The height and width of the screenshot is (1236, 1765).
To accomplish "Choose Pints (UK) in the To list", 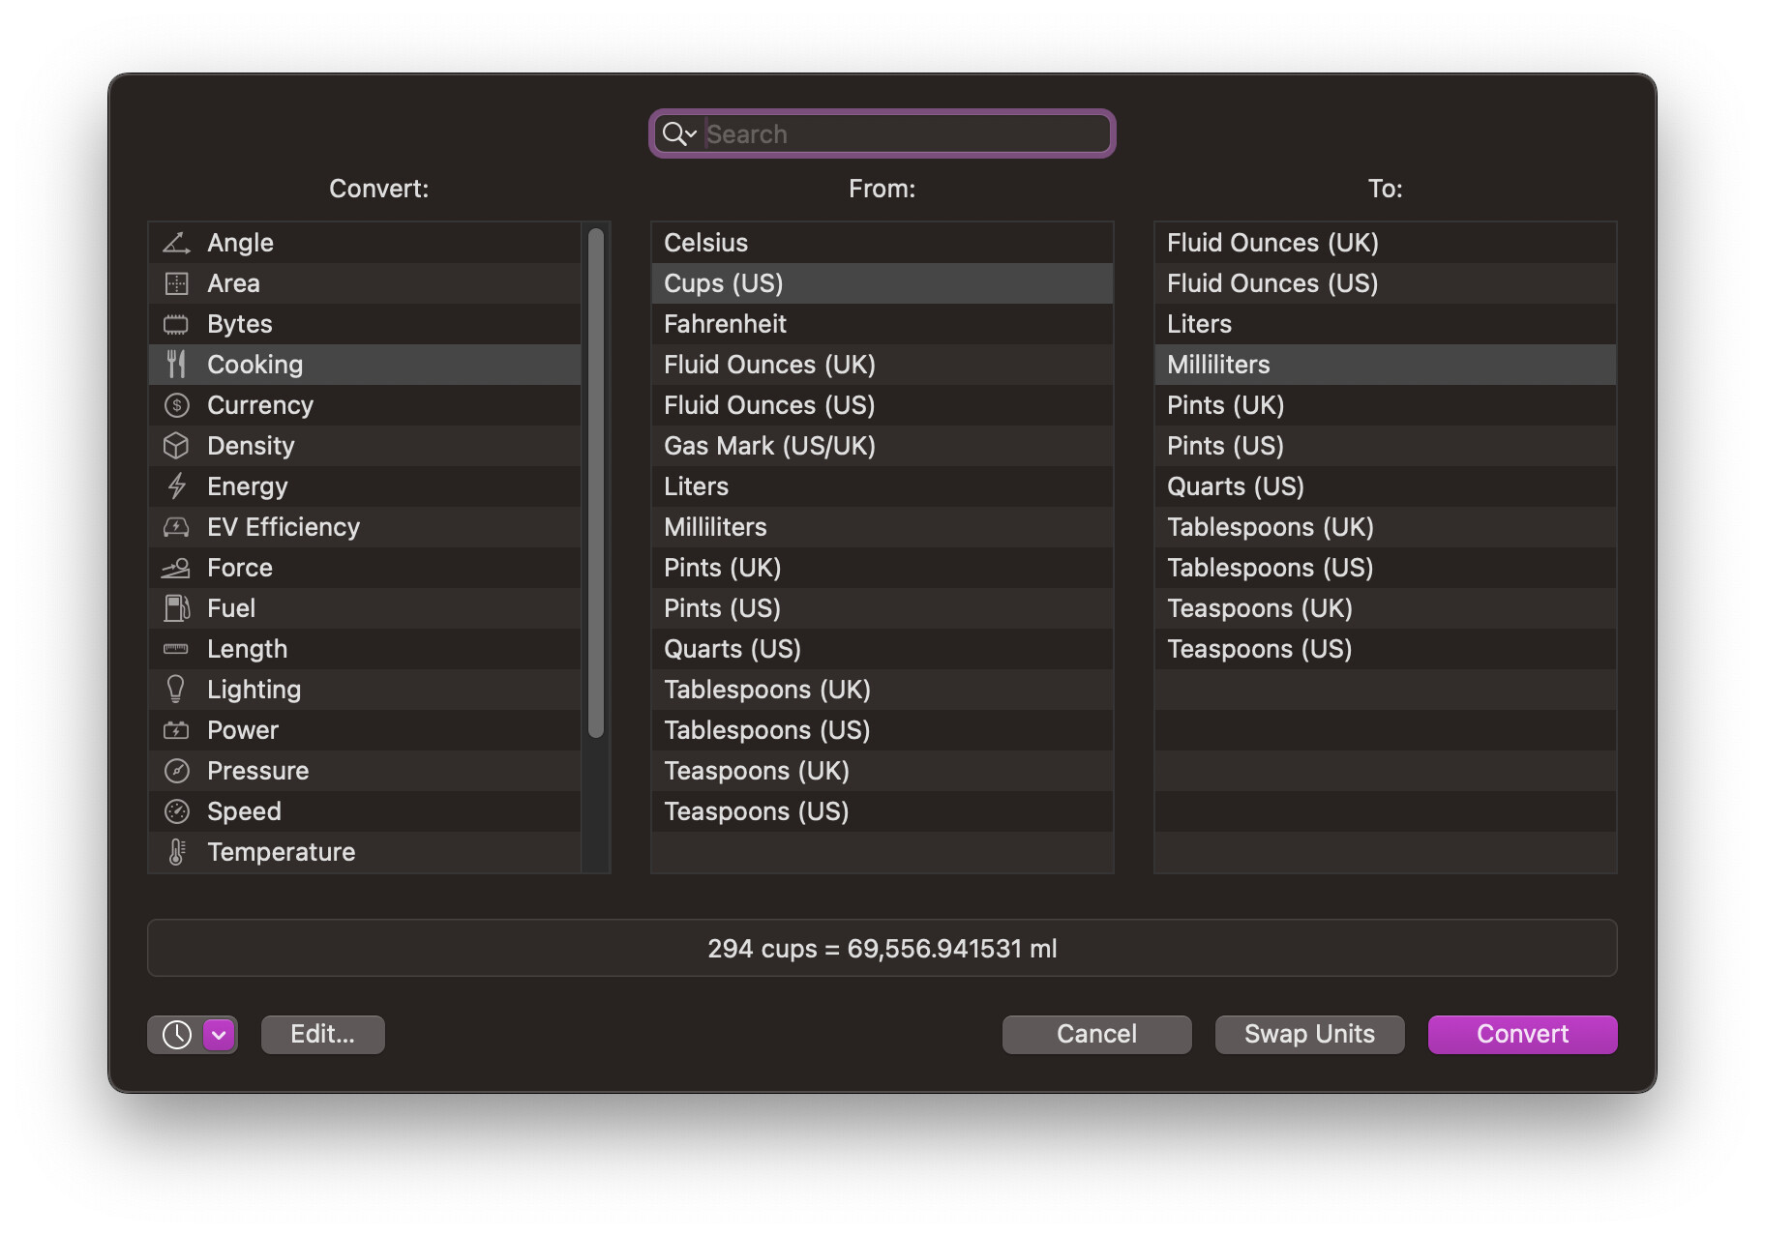I will click(1386, 405).
